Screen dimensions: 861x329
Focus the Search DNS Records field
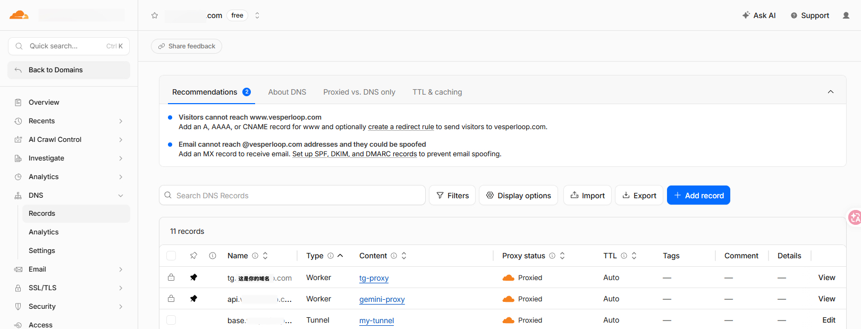[x=292, y=195]
